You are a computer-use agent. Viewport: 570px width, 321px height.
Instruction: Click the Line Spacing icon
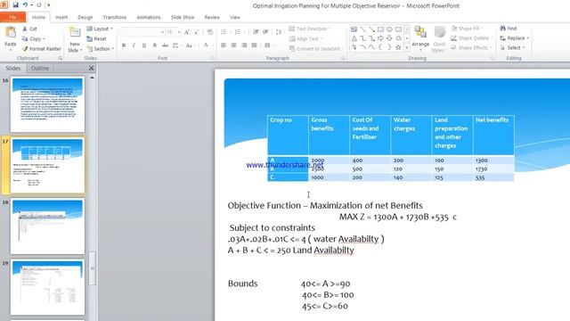pos(279,32)
